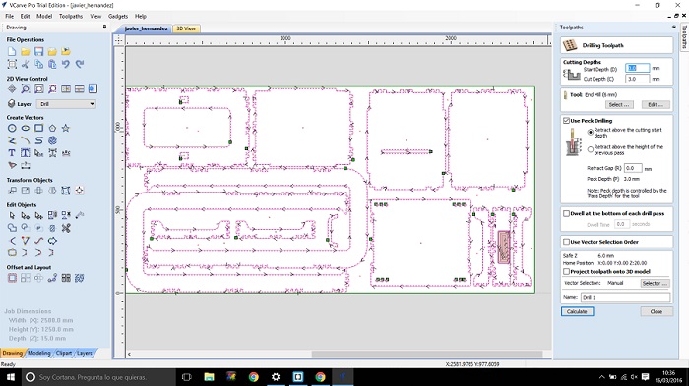
Task: Open the Nest parts tool
Action: coord(79,278)
